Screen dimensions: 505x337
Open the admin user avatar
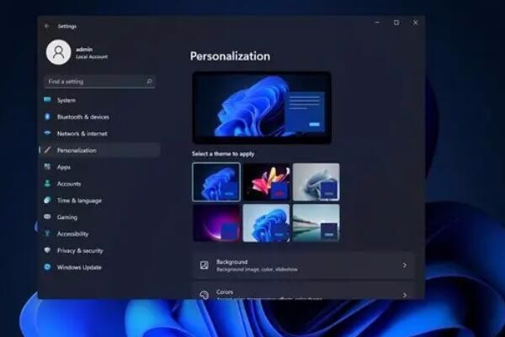(x=58, y=52)
